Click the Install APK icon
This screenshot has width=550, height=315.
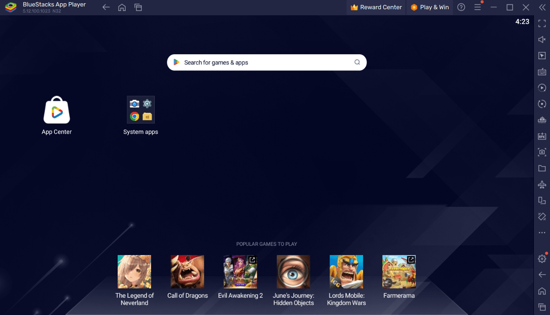pyautogui.click(x=542, y=136)
